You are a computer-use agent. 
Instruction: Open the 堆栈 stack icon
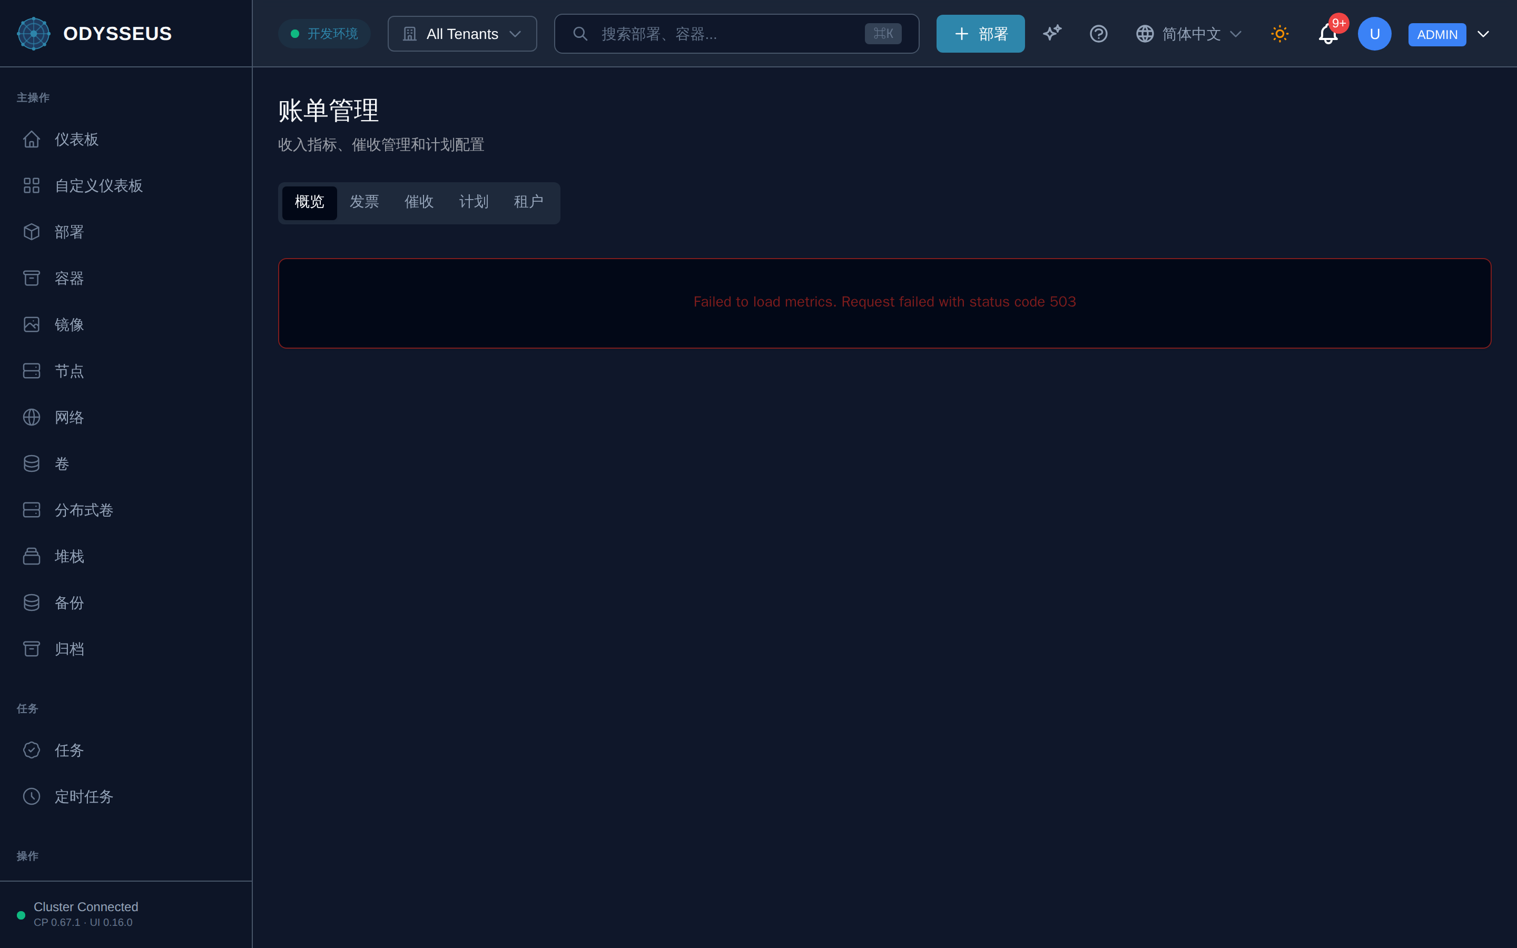[32, 557]
